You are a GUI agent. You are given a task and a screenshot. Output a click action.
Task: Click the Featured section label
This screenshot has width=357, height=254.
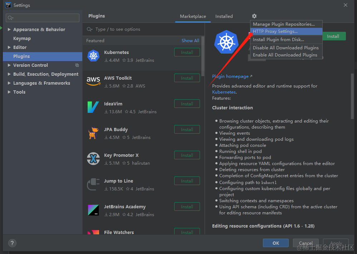pos(95,40)
